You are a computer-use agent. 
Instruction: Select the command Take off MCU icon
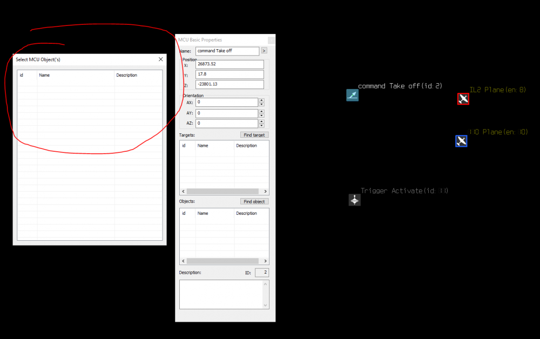[x=352, y=95]
